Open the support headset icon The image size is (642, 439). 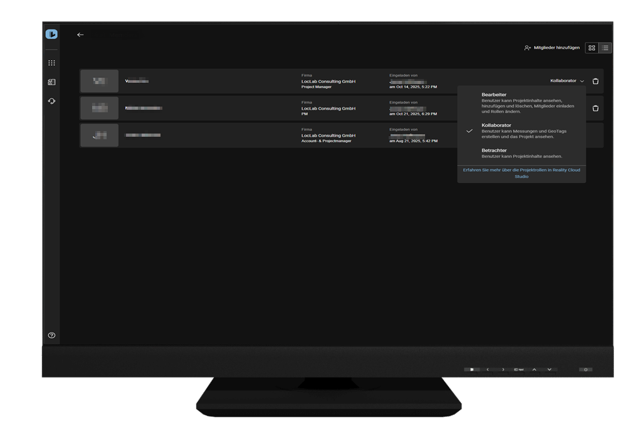click(51, 101)
